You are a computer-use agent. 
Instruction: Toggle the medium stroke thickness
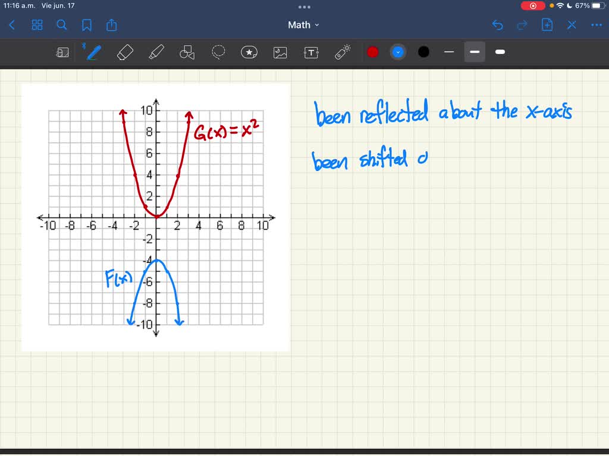click(x=474, y=52)
